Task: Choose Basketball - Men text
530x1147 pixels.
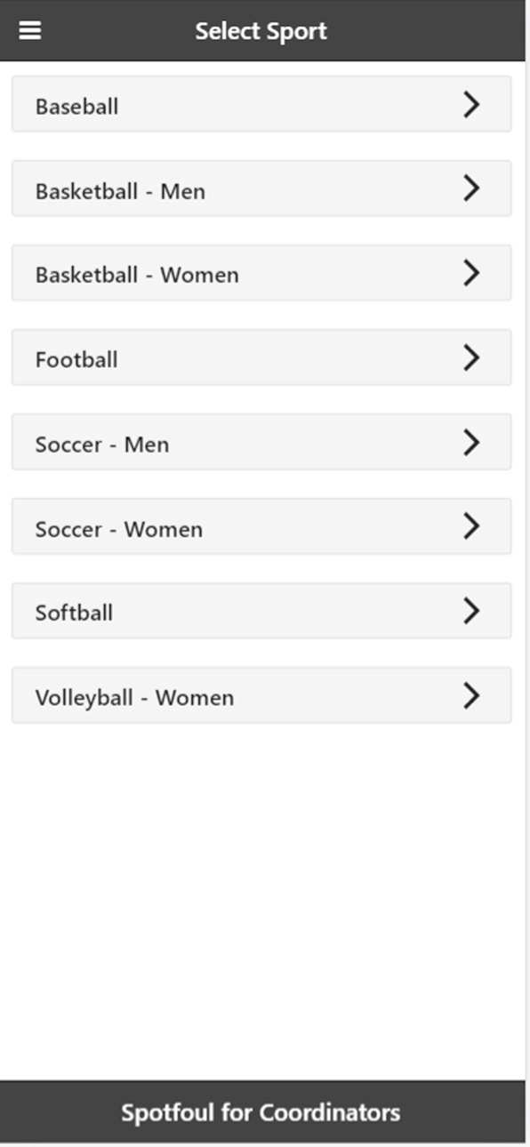Action: click(x=120, y=191)
